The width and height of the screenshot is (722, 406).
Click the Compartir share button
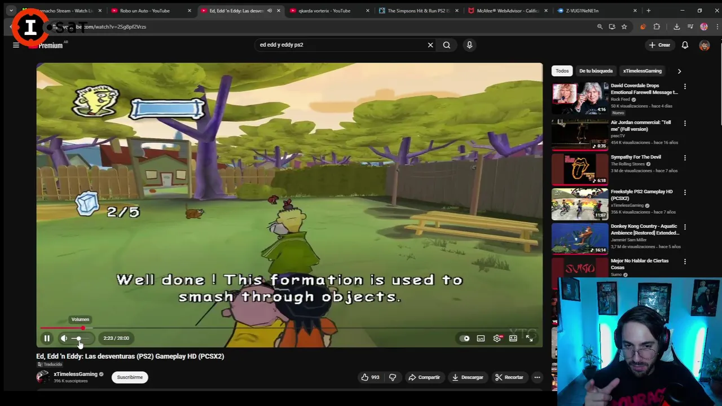[x=424, y=377]
